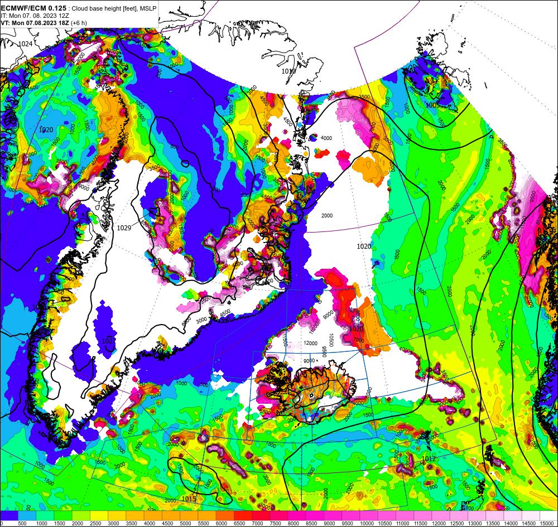Pick the yellow-green 2000–2500 legend swatch

pos(81,516)
